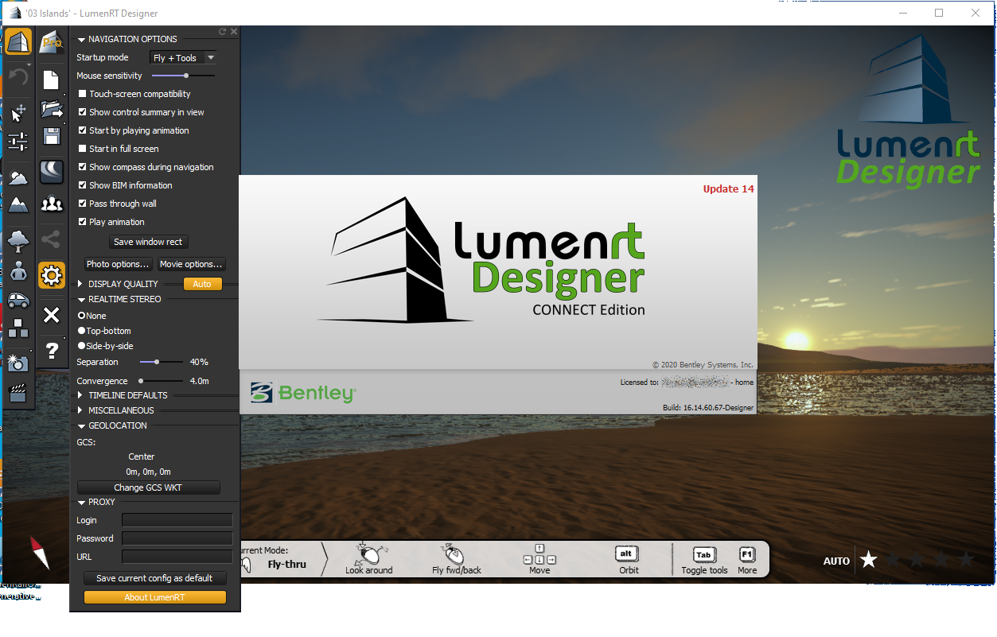
Task: Click the photo camera snapshot icon
Action: [x=18, y=363]
